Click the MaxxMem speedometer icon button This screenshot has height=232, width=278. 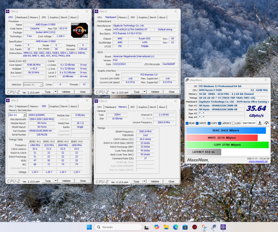click(267, 123)
